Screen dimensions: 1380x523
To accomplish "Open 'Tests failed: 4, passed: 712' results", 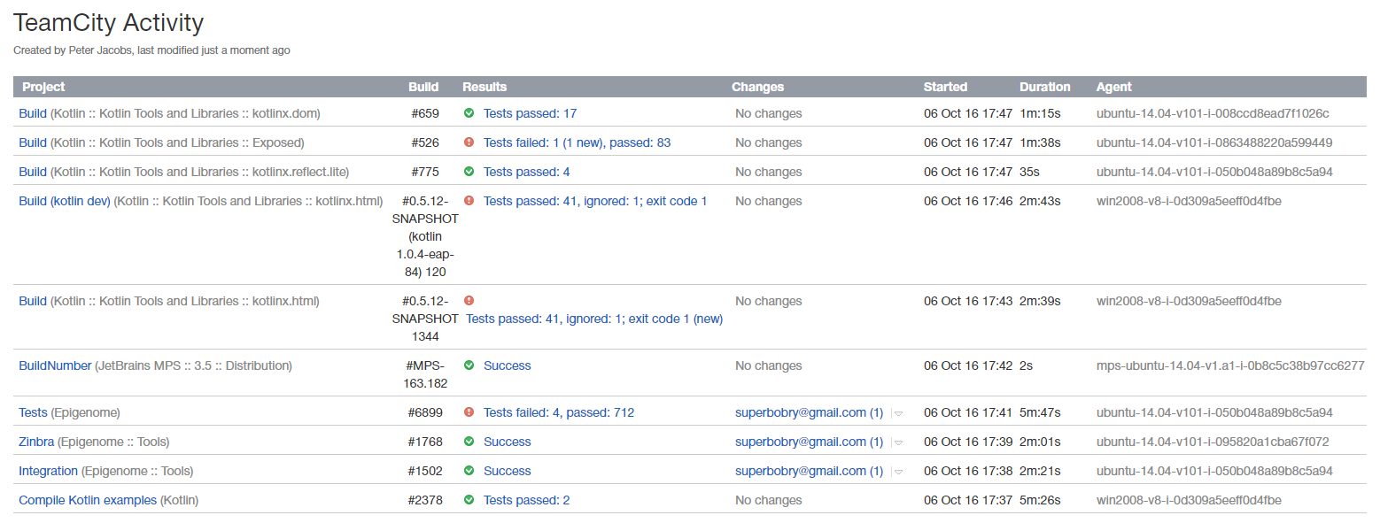I will click(558, 412).
